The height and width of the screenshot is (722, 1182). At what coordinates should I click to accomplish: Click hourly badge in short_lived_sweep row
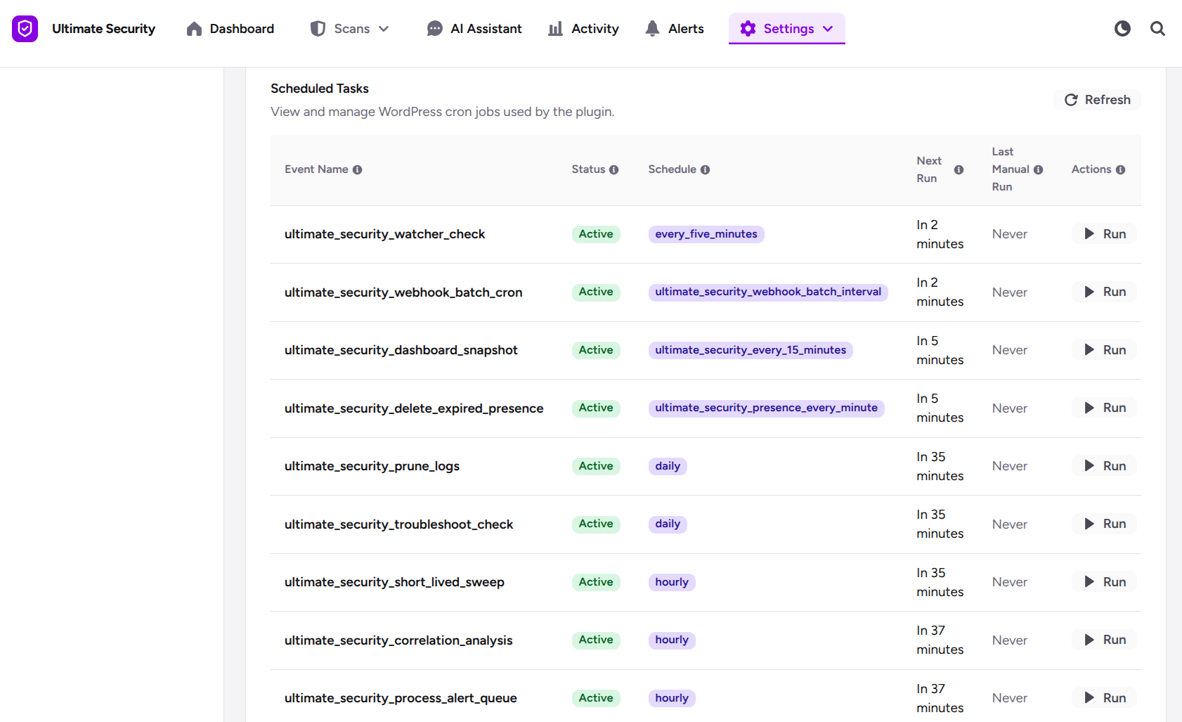672,582
